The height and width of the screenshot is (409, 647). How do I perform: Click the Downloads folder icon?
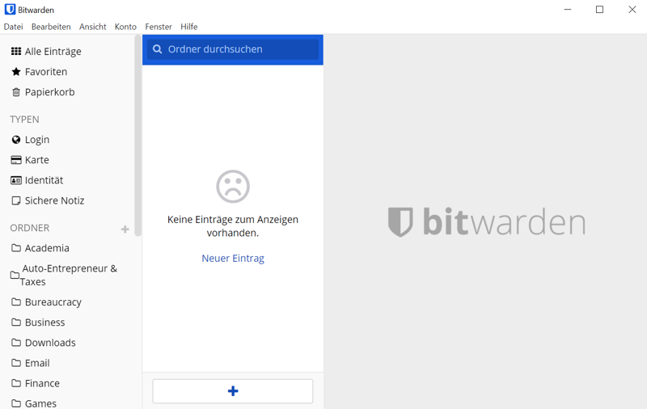[16, 343]
